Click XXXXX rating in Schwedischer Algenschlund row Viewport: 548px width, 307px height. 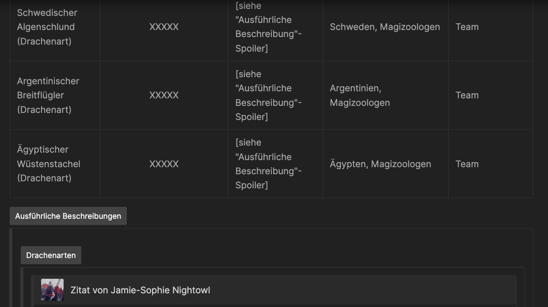(x=164, y=27)
